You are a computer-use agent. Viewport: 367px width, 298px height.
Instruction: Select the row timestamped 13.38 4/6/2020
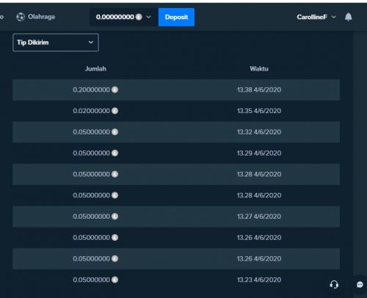176,90
